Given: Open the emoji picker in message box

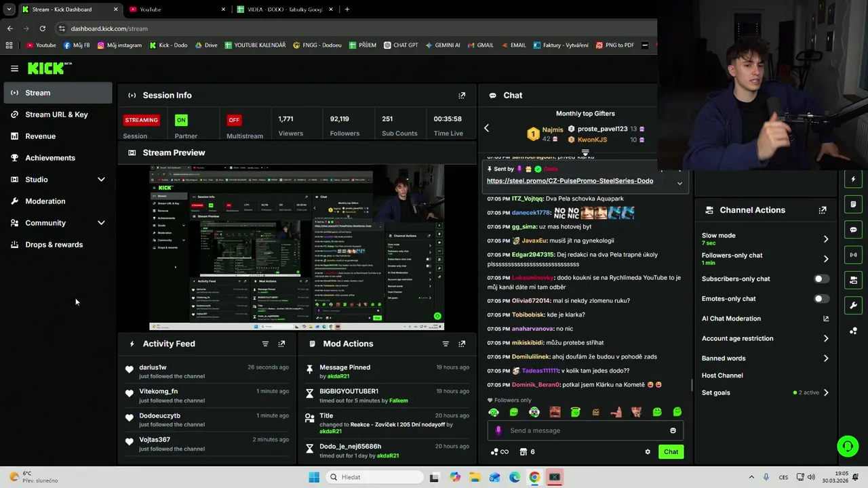Looking at the screenshot, I should pos(673,430).
